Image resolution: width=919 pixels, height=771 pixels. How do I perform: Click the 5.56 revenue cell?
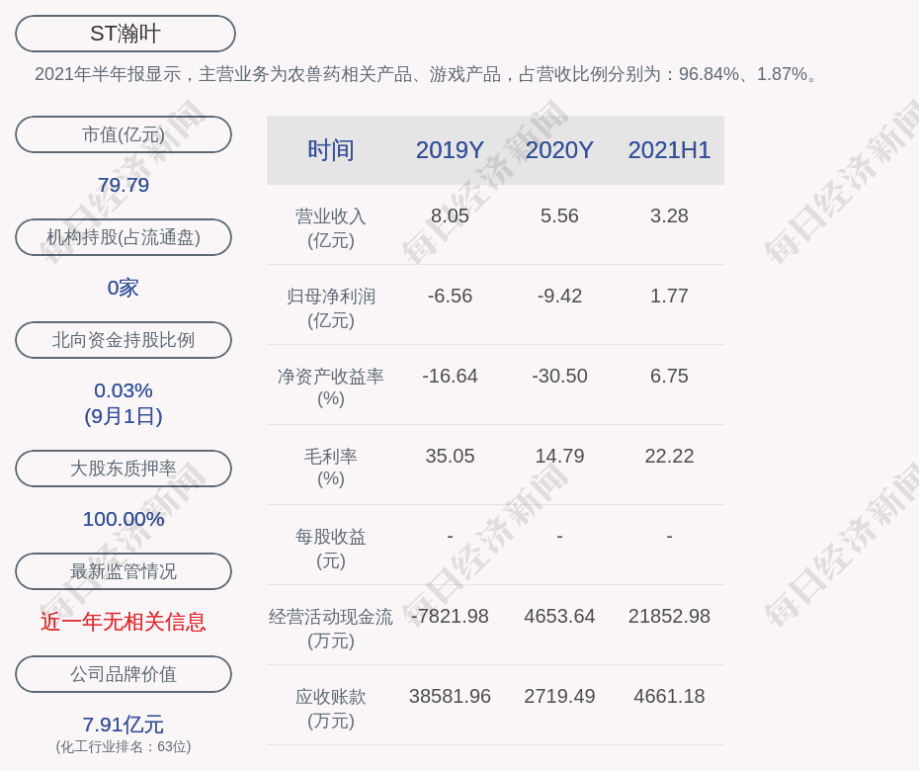559,215
